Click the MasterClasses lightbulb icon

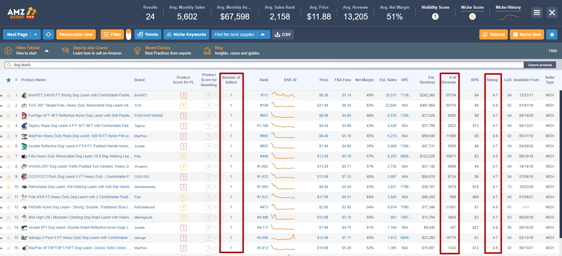(137, 51)
